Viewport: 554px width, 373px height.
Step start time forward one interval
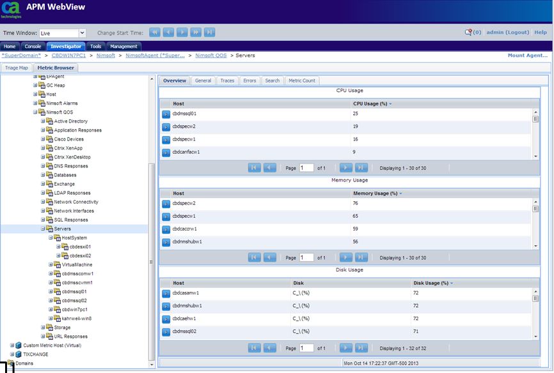[182, 33]
